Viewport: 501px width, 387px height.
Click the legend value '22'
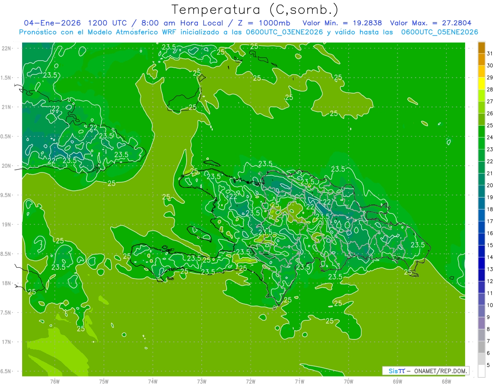coord(490,161)
